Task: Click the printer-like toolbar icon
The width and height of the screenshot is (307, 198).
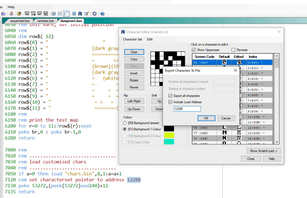Action: tap(53, 13)
